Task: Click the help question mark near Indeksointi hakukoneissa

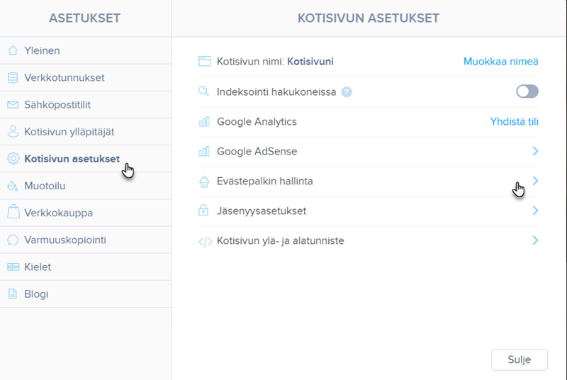Action: click(347, 91)
